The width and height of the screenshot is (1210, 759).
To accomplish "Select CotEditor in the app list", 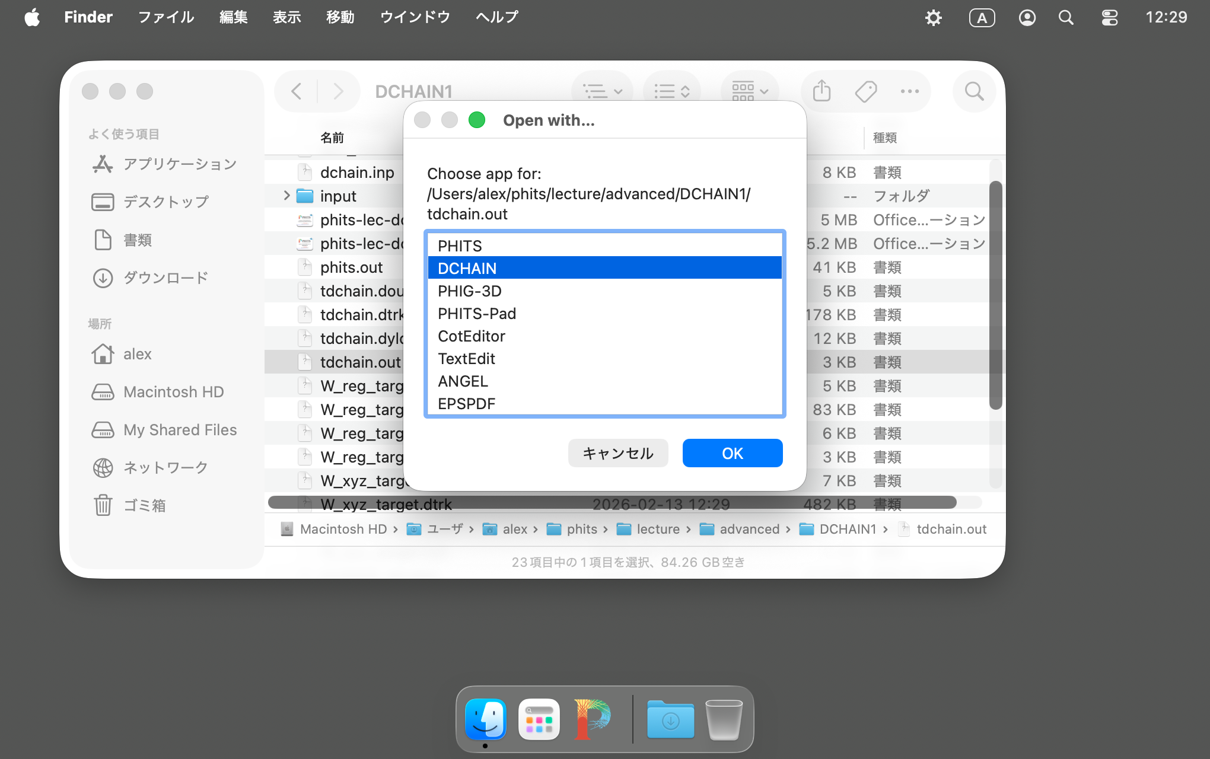I will [472, 336].
